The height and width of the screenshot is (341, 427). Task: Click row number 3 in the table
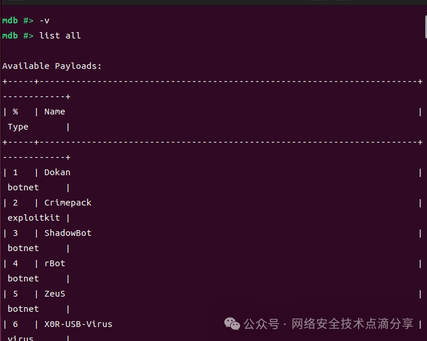click(x=15, y=233)
